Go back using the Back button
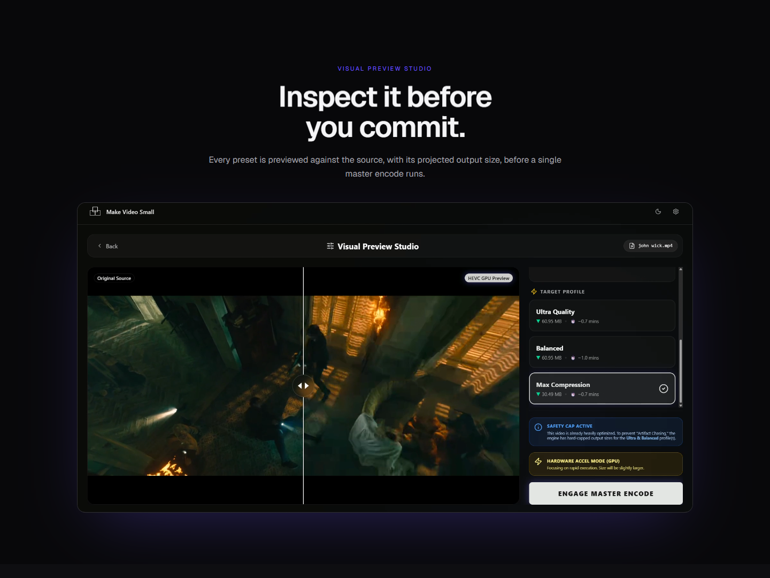 pos(108,246)
